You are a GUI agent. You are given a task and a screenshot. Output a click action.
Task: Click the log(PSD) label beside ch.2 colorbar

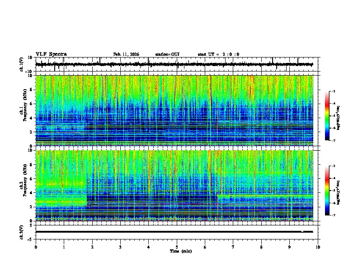pos(338,192)
